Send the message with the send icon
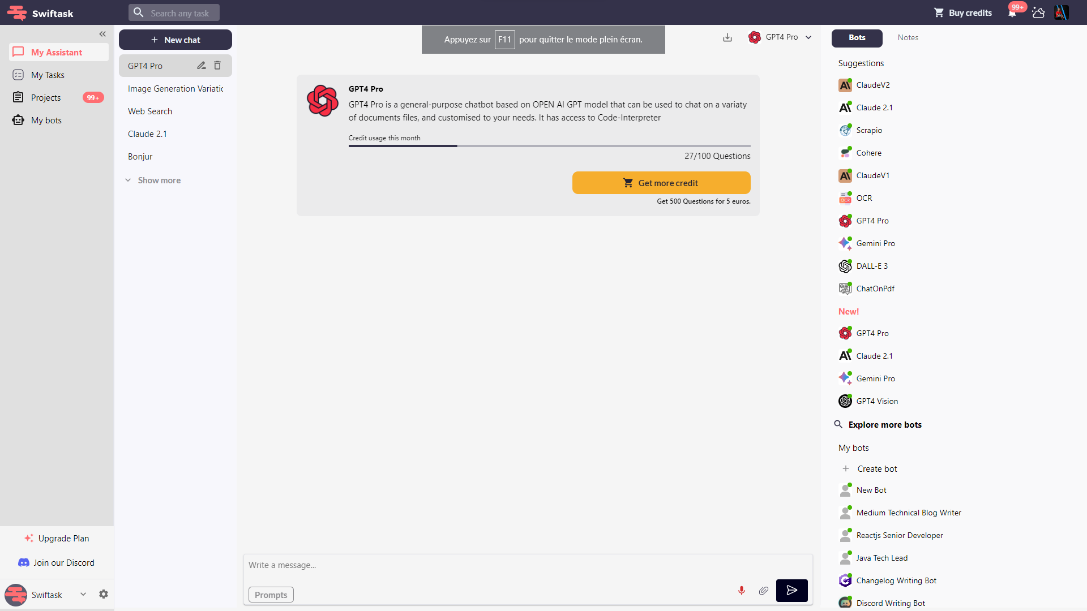Screen dimensions: 1087x611 [791, 591]
